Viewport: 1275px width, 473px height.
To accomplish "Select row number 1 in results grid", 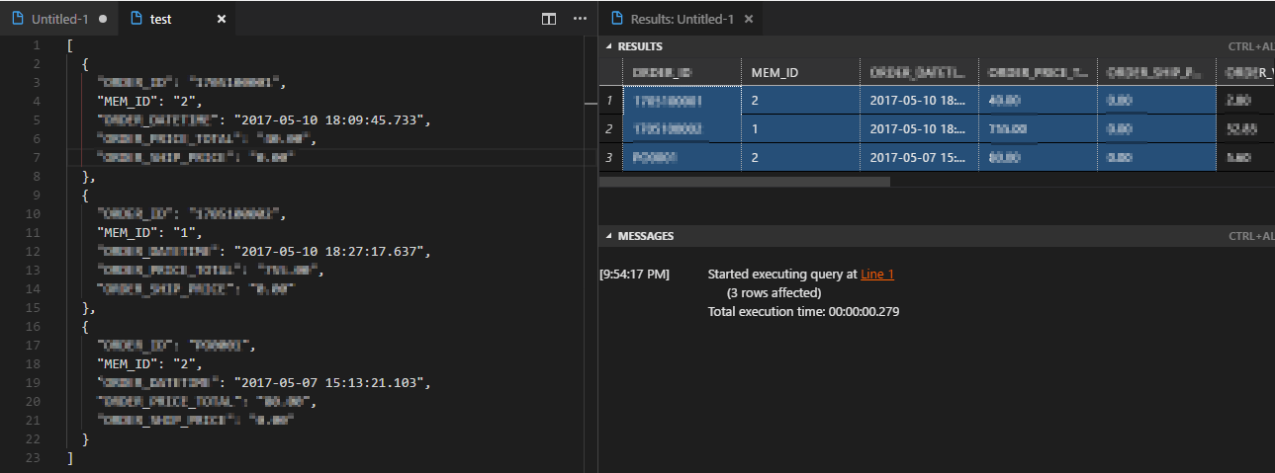I will pyautogui.click(x=610, y=101).
